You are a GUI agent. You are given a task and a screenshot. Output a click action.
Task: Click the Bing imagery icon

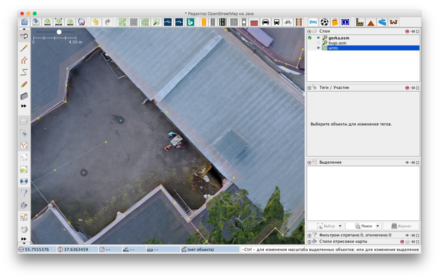[x=190, y=22]
